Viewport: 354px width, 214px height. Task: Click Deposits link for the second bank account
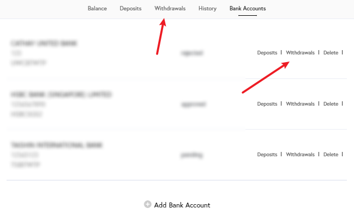[x=267, y=103]
